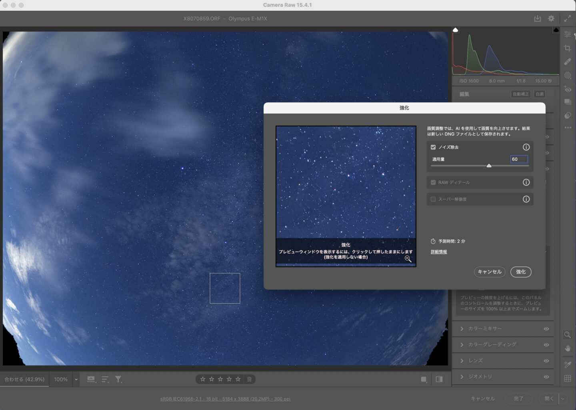Uncheck the ノイズ除去 checkbox
The height and width of the screenshot is (410, 576).
(433, 147)
